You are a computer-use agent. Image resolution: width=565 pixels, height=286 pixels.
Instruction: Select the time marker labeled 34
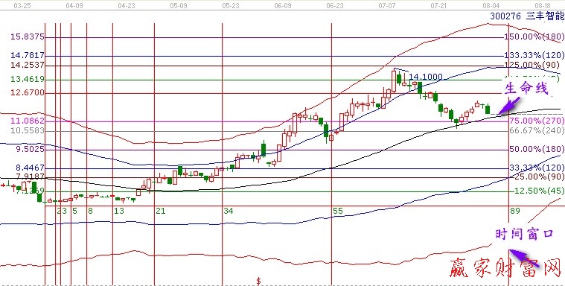click(x=228, y=211)
